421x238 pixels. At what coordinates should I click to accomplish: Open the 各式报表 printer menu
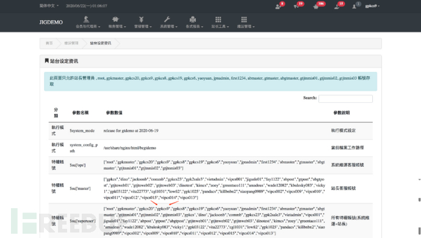click(195, 23)
